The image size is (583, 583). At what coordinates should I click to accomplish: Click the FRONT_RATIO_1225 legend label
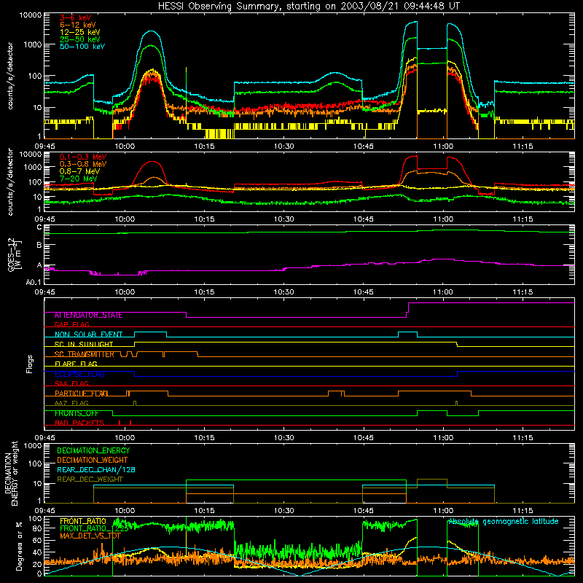pos(94,529)
